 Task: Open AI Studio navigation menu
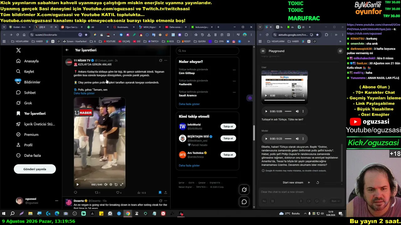[x=263, y=51]
